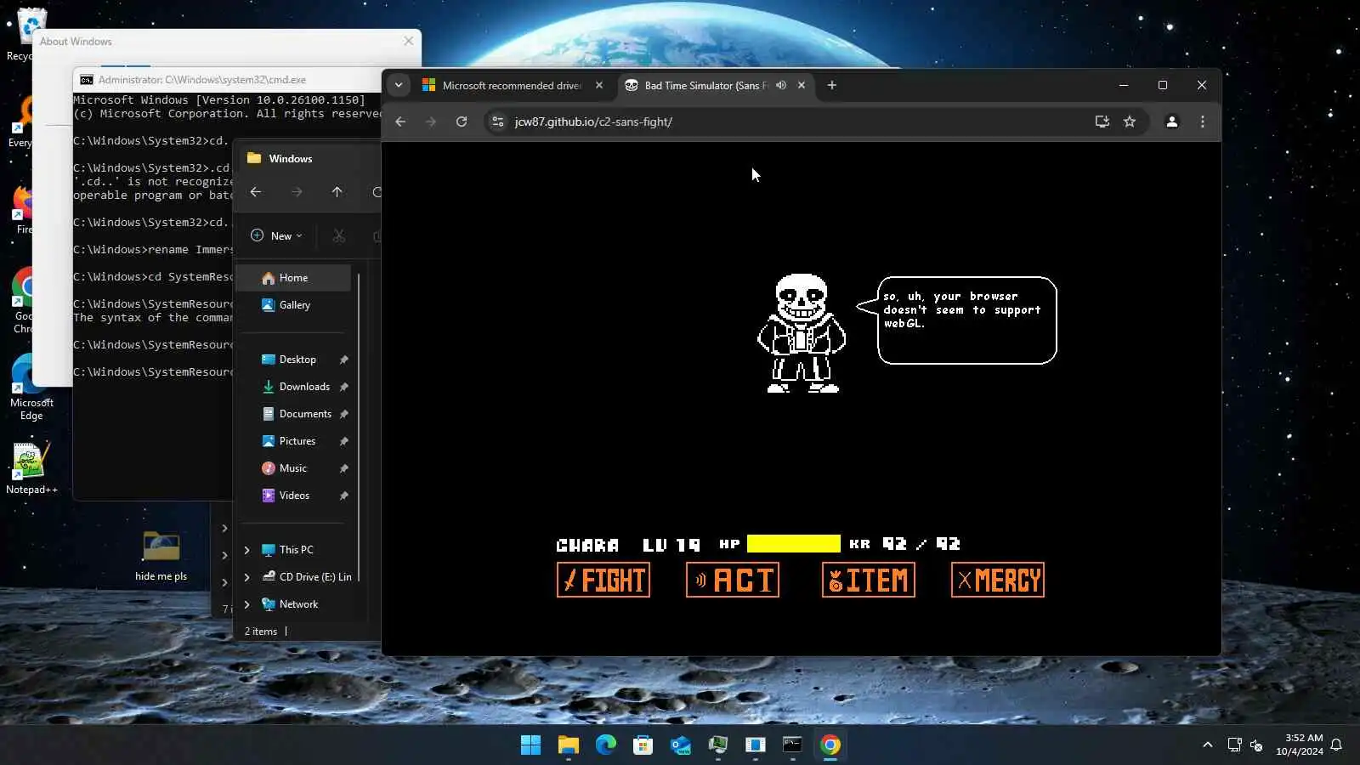Open Videos quick access folder
Viewport: 1360px width, 765px height.
pyautogui.click(x=294, y=496)
